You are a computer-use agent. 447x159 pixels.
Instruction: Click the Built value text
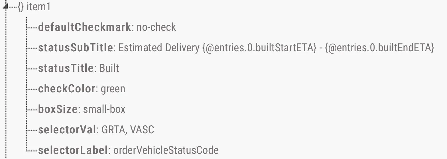109,68
